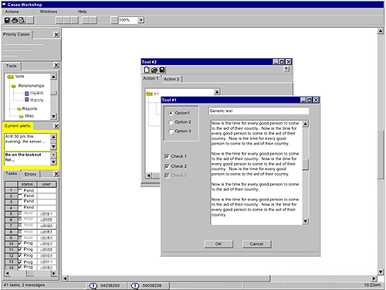This screenshot has width=386, height=290.
Task: Click Tools tree scroll down arrow
Action: 53,116
